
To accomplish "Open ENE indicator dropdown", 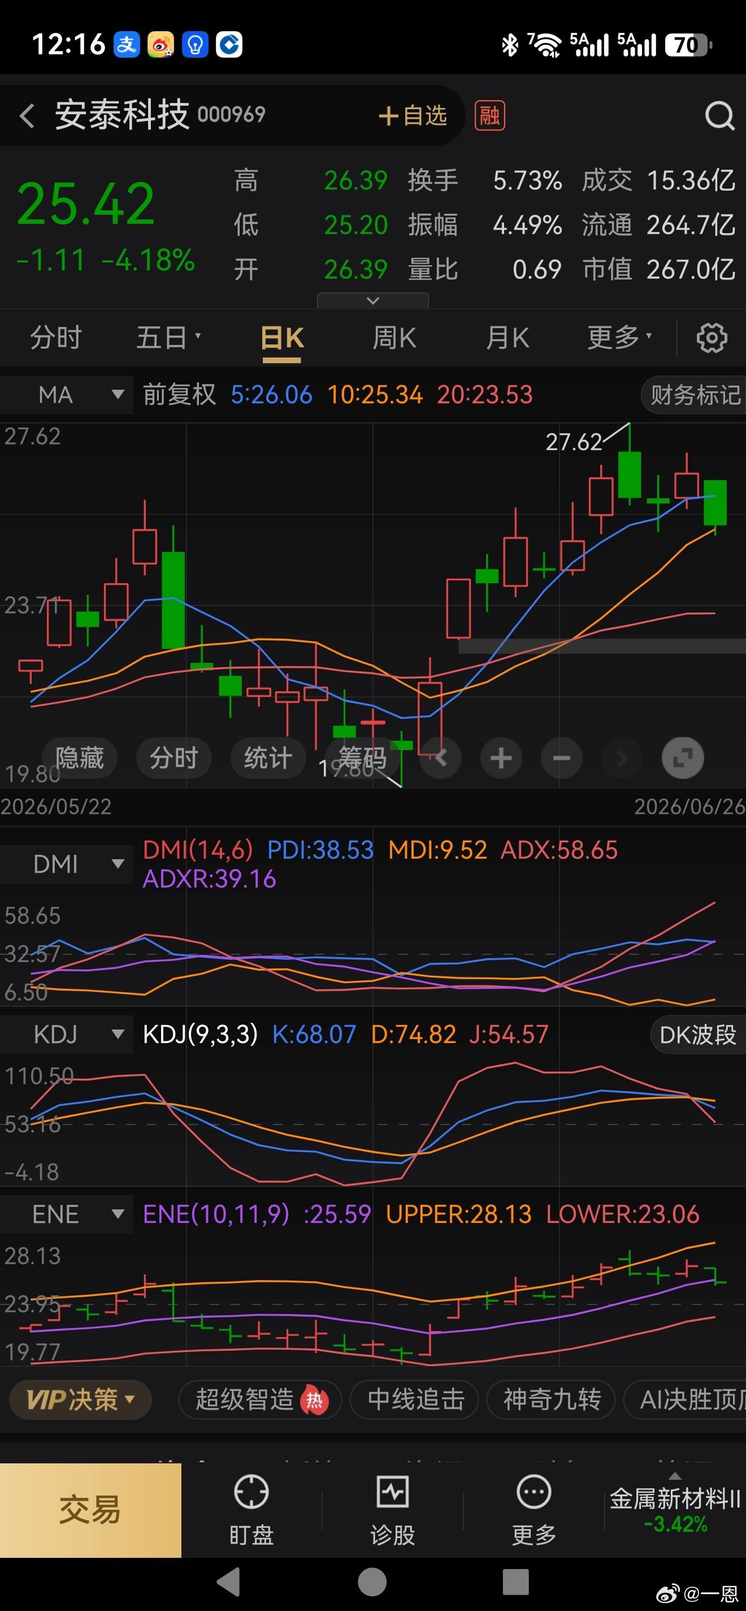I will coord(66,1214).
